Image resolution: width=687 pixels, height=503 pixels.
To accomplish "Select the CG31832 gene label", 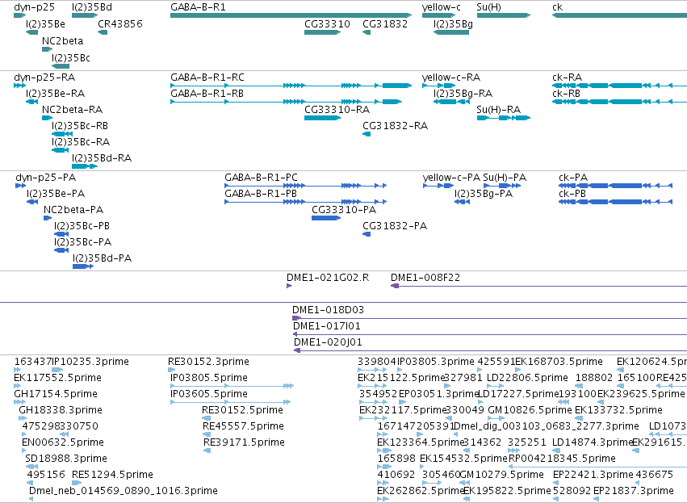I will click(x=385, y=23).
